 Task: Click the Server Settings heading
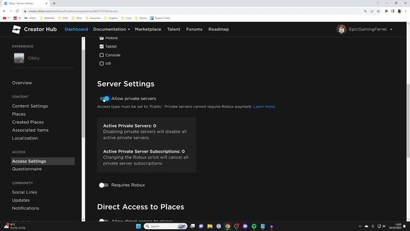[126, 84]
